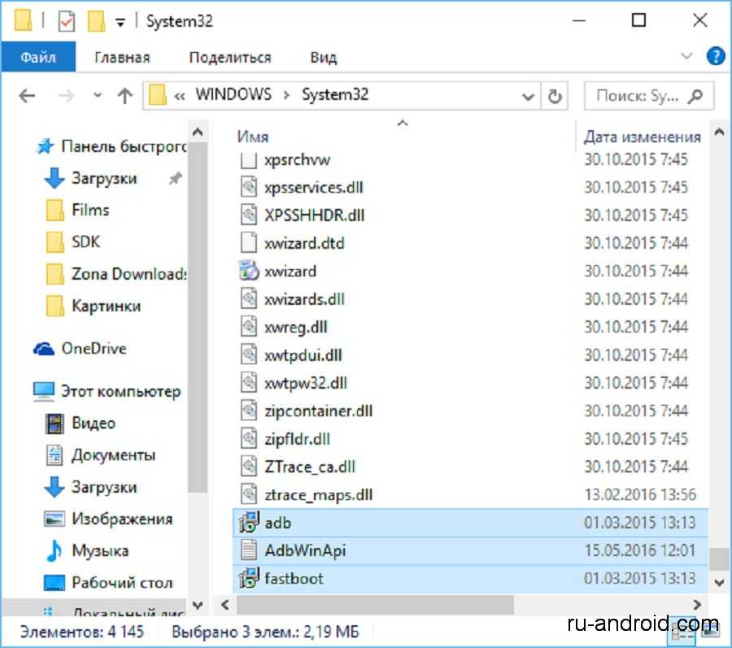Click the search box Поиск field
Screen dimensions: 732x648
click(638, 96)
